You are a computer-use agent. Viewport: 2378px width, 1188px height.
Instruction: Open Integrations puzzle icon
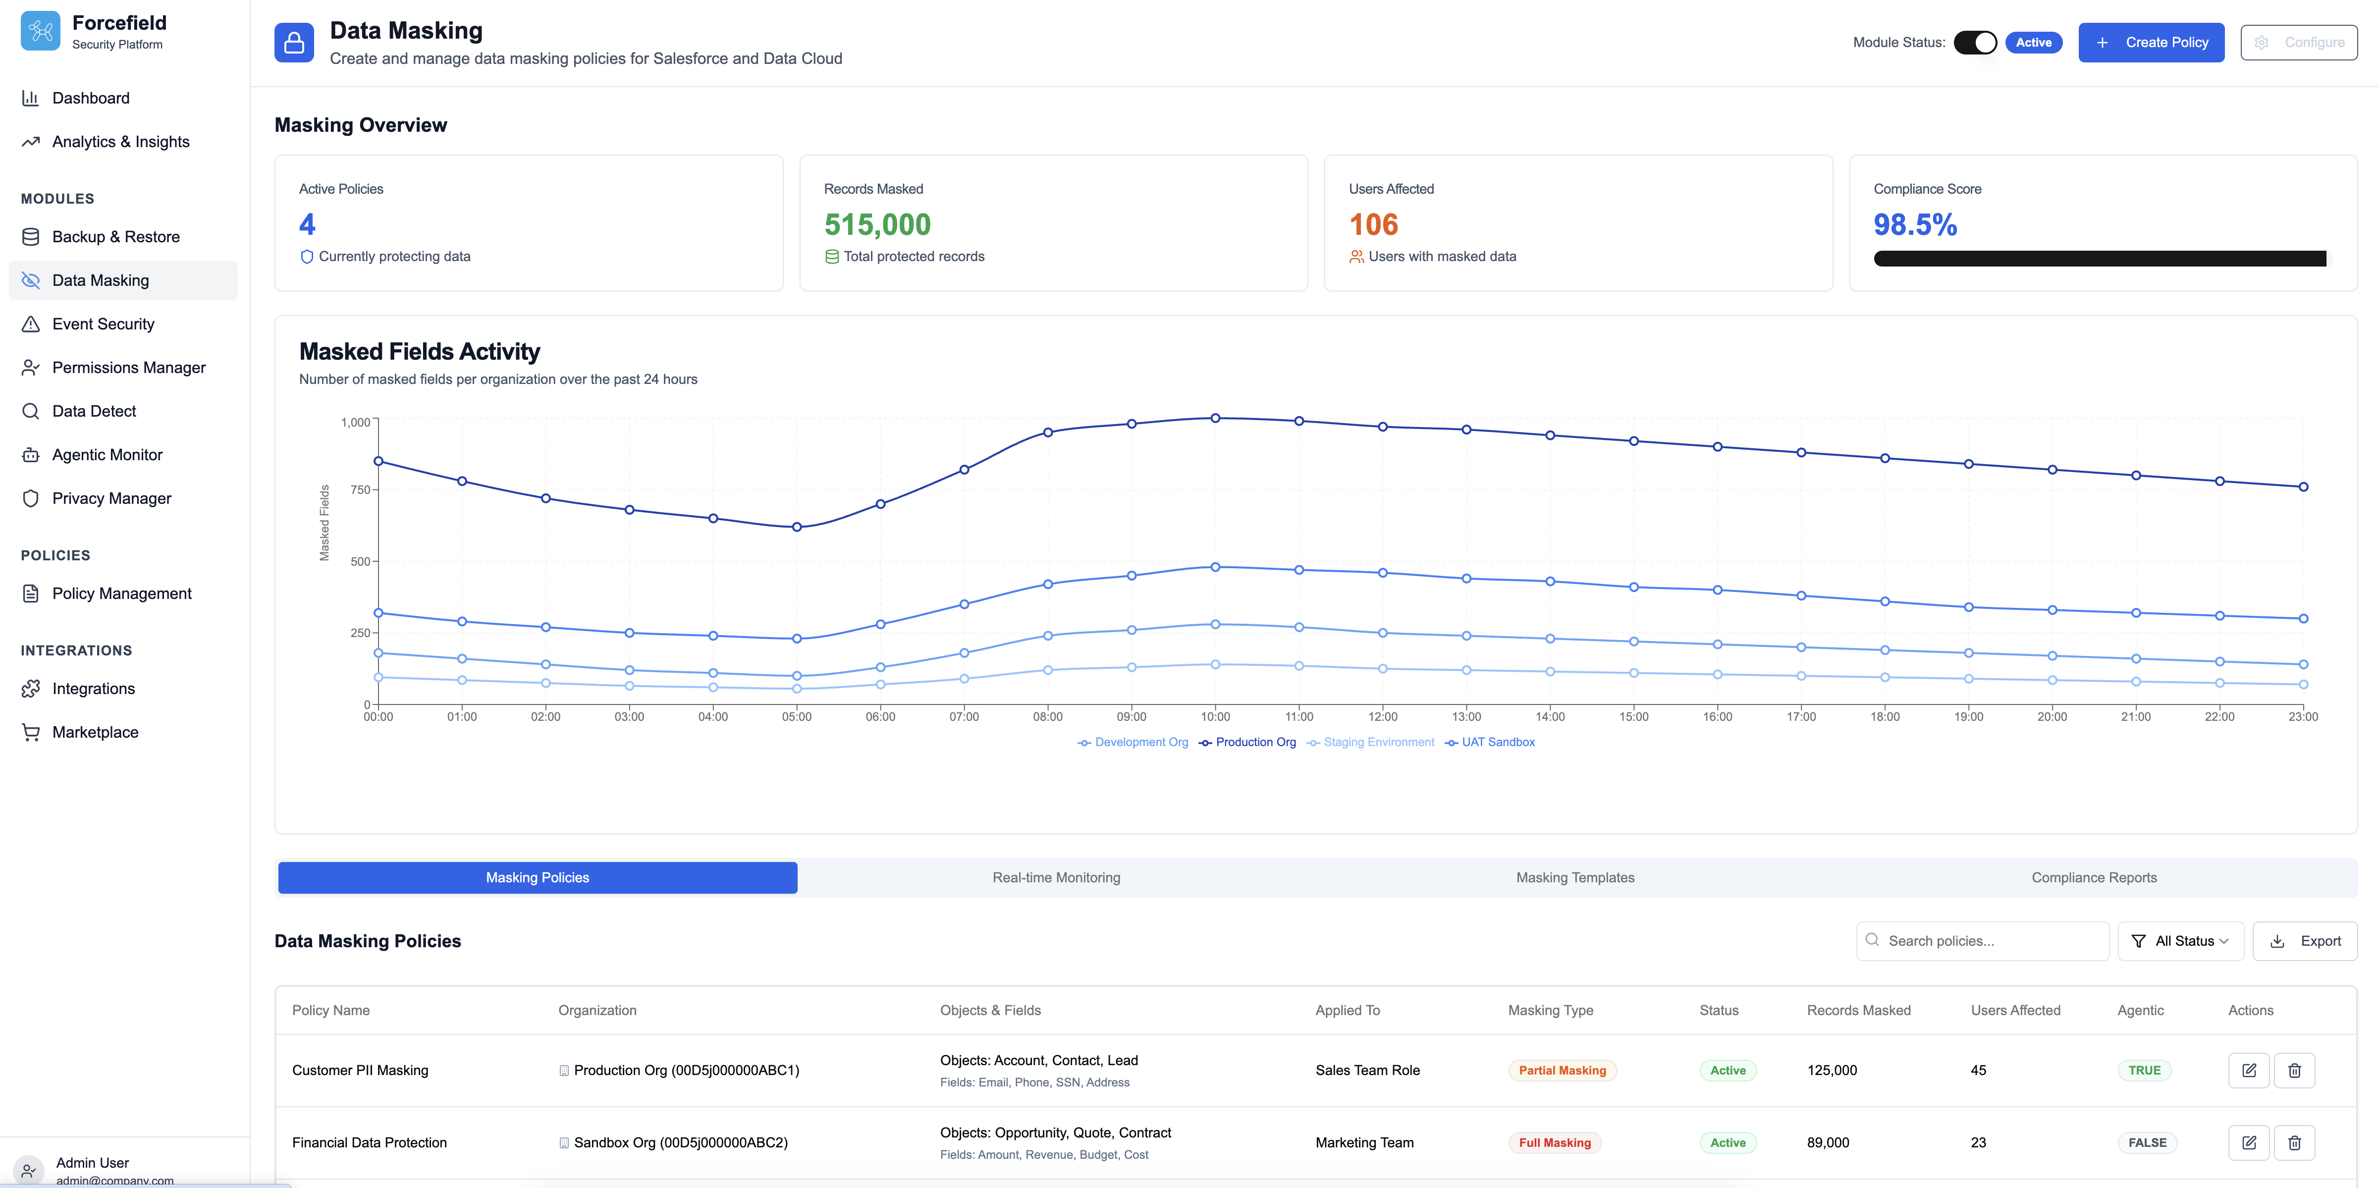(x=30, y=689)
